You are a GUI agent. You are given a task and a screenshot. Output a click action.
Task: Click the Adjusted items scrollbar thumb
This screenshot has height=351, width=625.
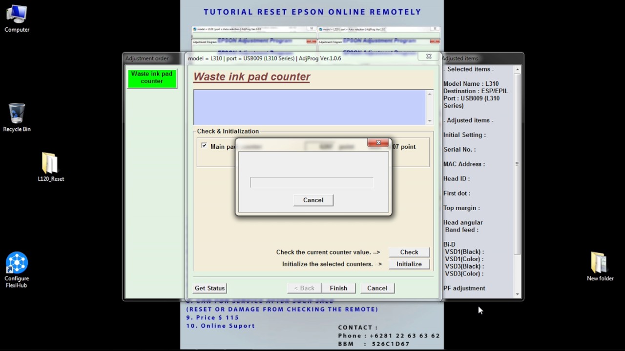click(517, 164)
